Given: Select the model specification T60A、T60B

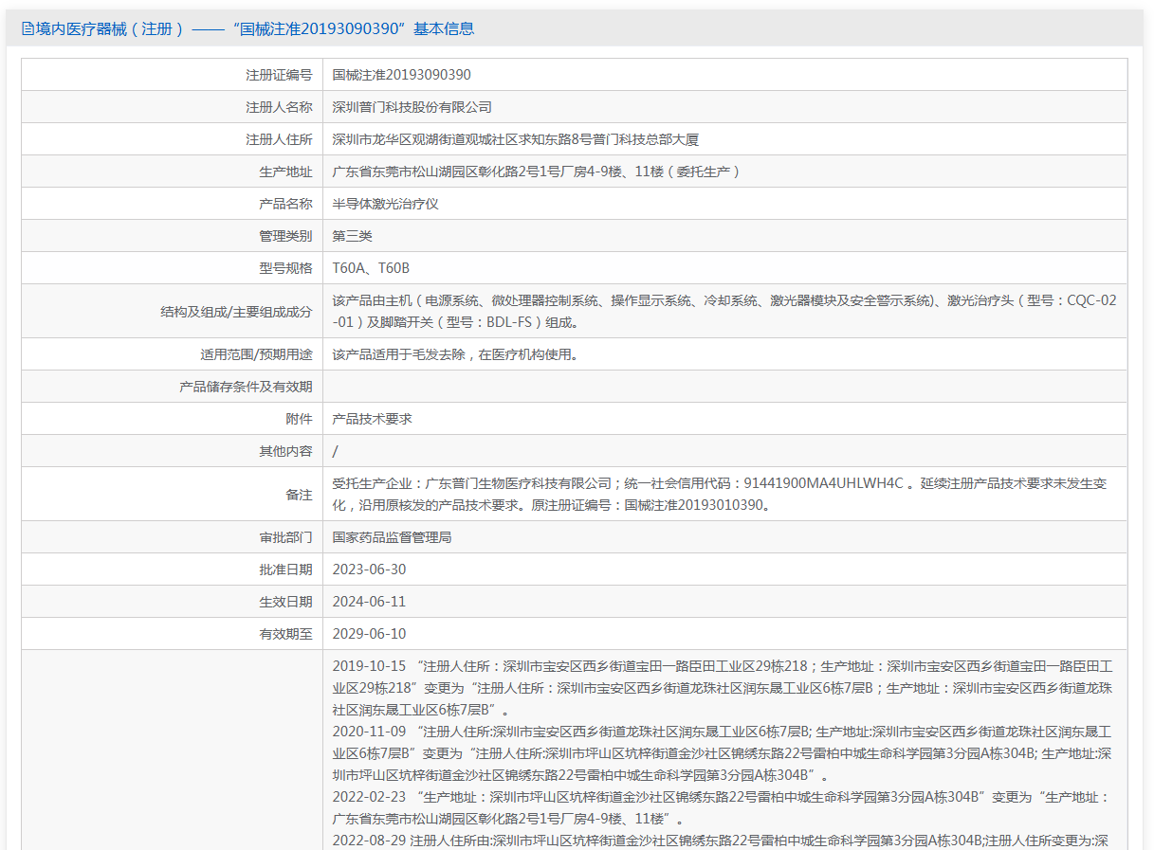Looking at the screenshot, I should (x=371, y=268).
